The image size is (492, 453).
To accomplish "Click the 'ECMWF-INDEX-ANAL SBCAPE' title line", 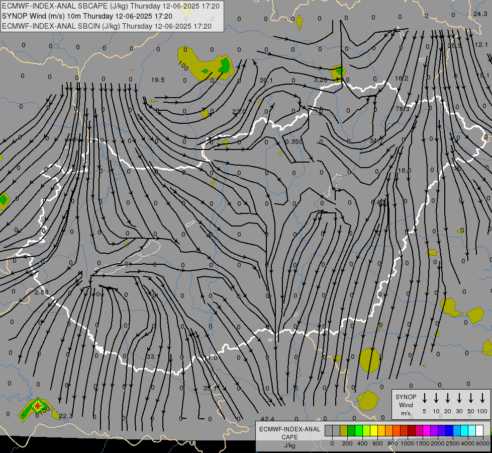I will 111,6.
